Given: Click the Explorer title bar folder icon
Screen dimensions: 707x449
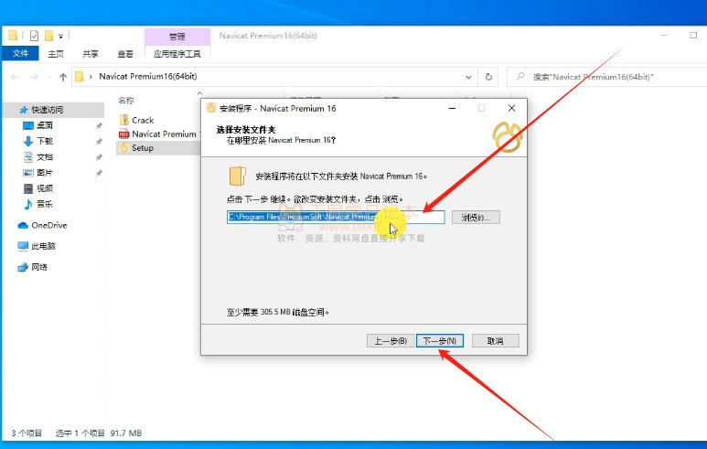Looking at the screenshot, I should [x=13, y=35].
